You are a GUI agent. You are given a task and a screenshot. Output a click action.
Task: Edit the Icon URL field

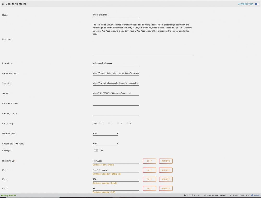(x=116, y=83)
